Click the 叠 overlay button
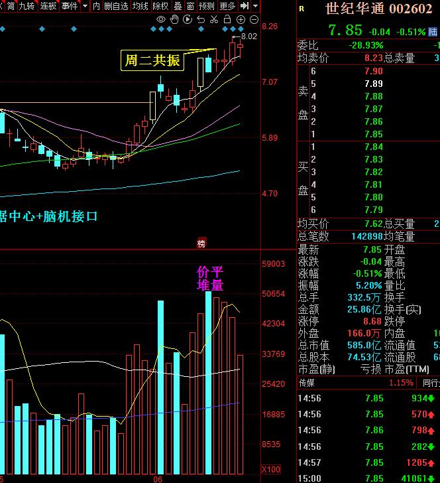This screenshot has height=483, width=440. pyautogui.click(x=178, y=5)
